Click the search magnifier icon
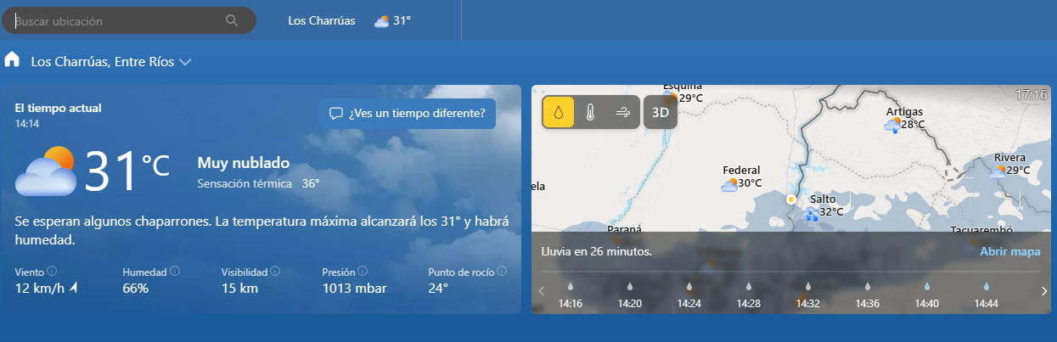The image size is (1057, 342). pyautogui.click(x=232, y=20)
